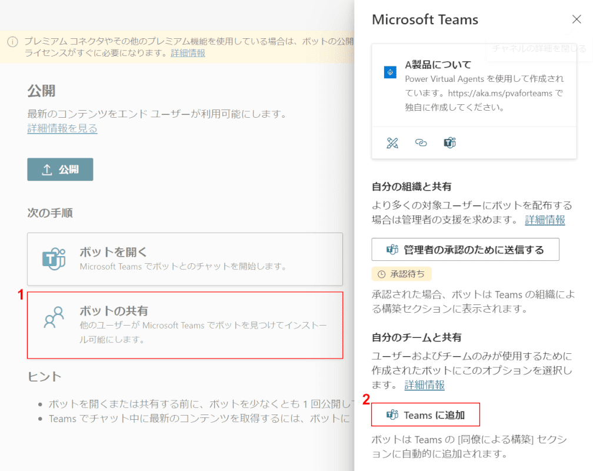Click the A製品について bot title
Screen dimensions: 593x471
tap(438, 65)
